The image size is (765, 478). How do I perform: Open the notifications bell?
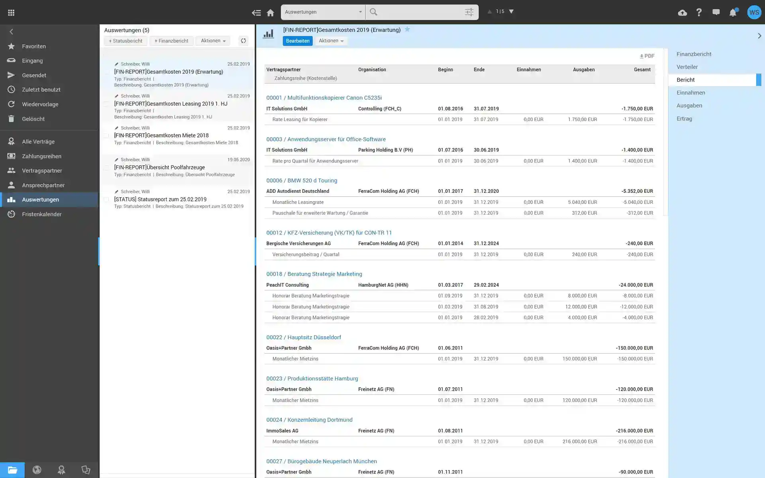click(x=733, y=13)
